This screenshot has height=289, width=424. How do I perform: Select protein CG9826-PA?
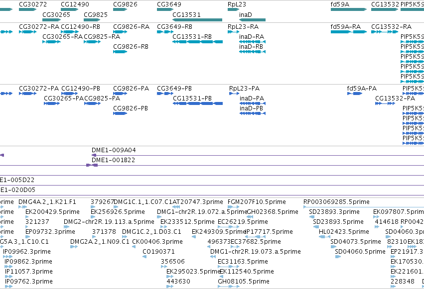[120, 94]
